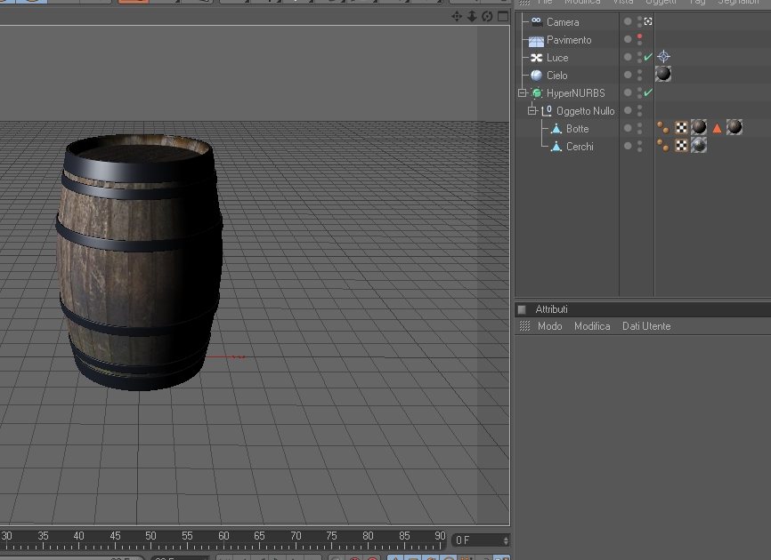Image resolution: width=771 pixels, height=560 pixels.
Task: Click the current frame field stepper arrows
Action: coord(506,540)
